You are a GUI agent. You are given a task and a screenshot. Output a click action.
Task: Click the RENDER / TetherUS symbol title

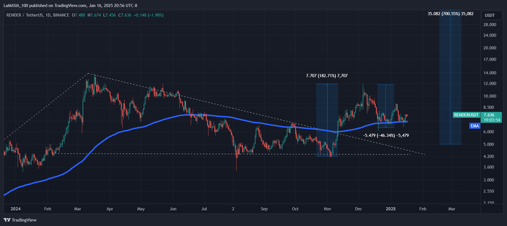[x=38, y=15]
